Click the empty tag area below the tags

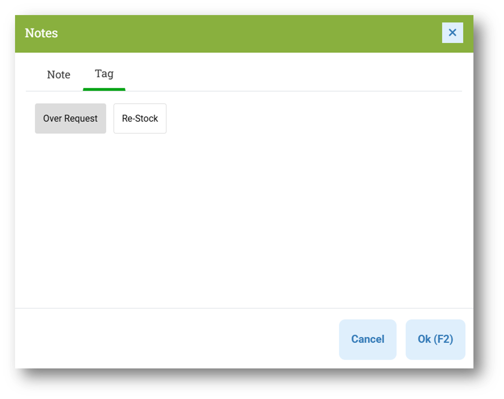244,219
